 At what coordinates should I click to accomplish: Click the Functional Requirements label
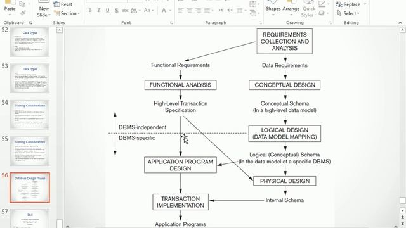pos(180,65)
